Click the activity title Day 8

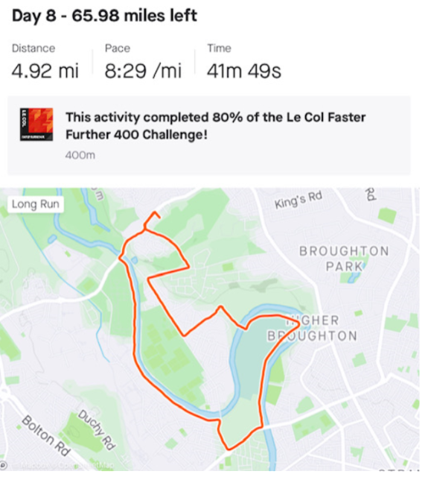click(x=104, y=16)
